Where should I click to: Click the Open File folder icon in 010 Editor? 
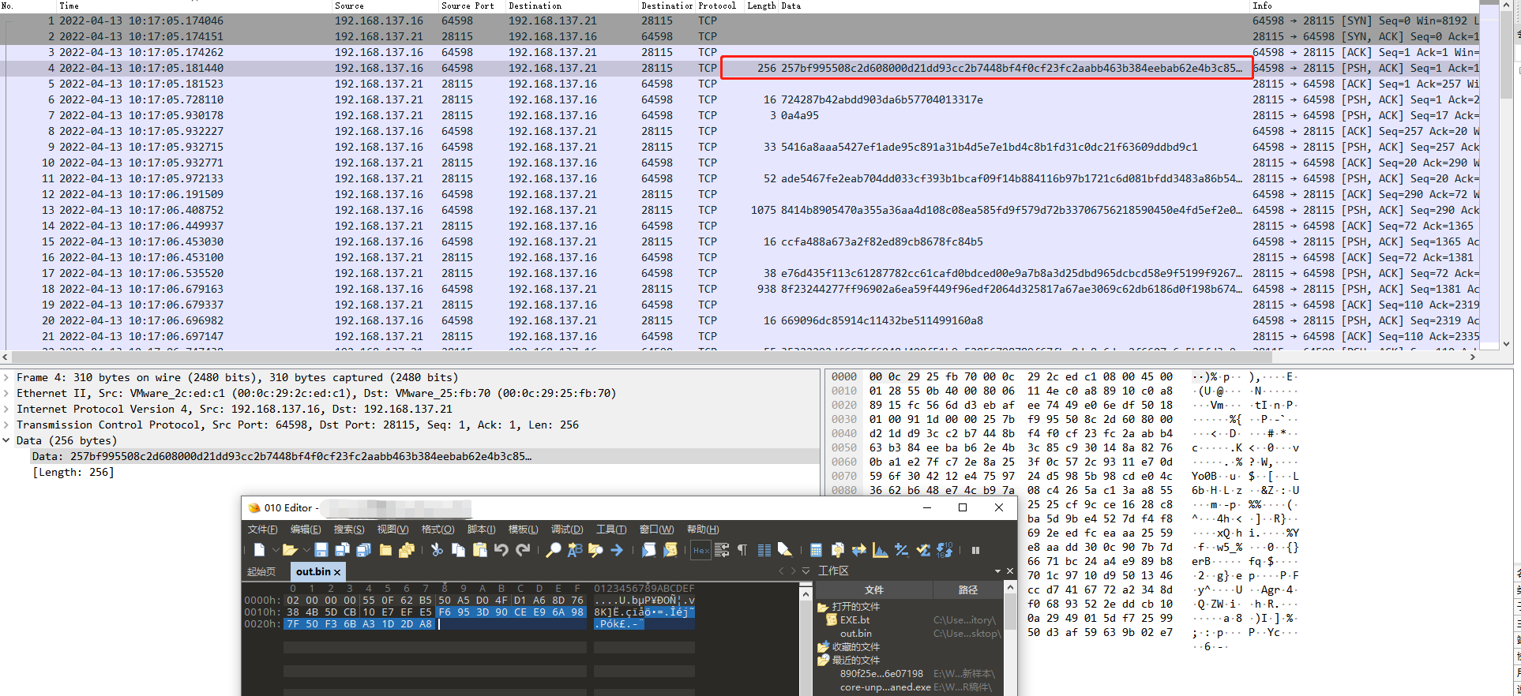(x=290, y=550)
